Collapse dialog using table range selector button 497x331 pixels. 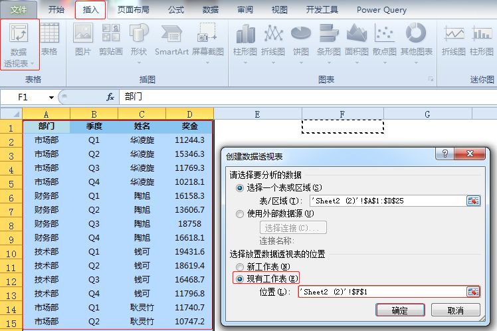coord(473,201)
